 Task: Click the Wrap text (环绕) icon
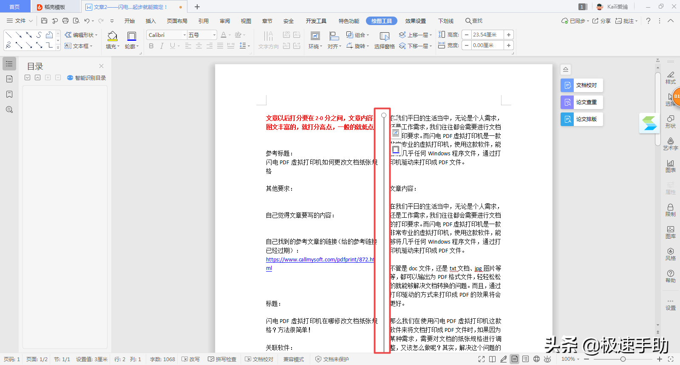click(x=315, y=36)
